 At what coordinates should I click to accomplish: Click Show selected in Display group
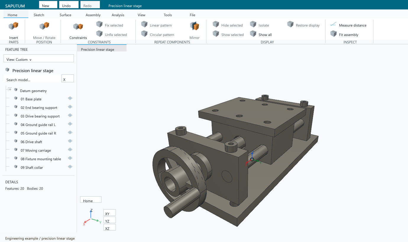tap(228, 35)
